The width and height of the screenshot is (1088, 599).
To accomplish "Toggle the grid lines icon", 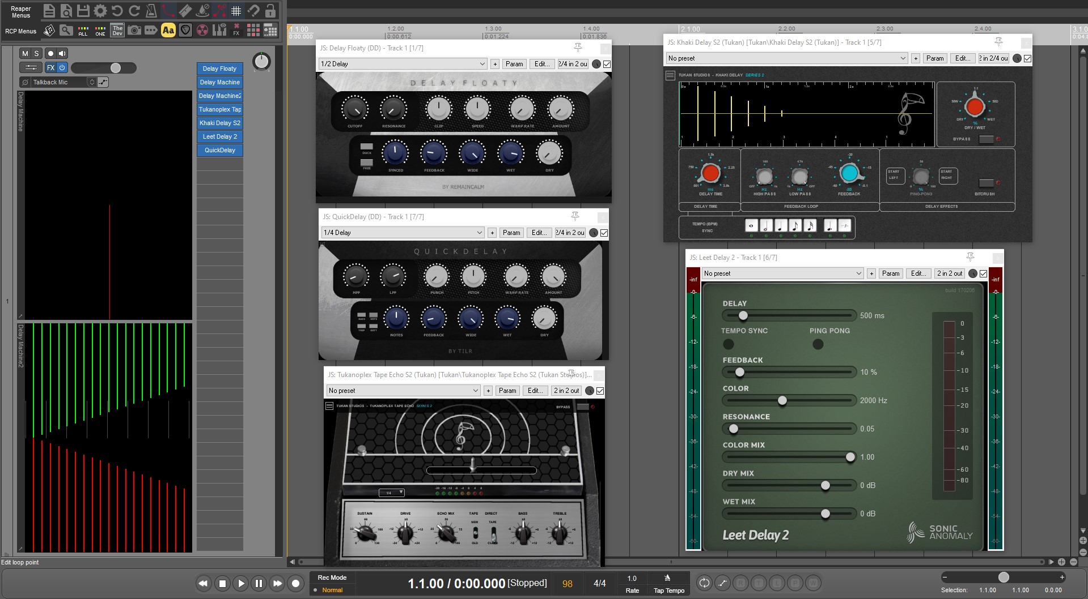I will tap(236, 10).
